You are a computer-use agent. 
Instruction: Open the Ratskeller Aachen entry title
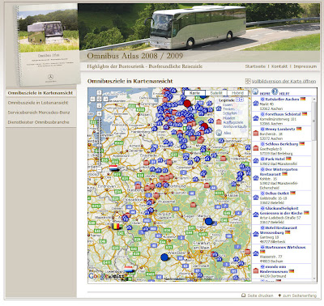coord(282,100)
